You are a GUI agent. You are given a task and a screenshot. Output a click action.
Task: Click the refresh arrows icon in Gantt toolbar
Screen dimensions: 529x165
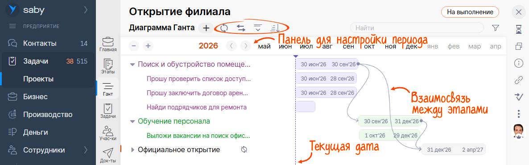click(224, 28)
